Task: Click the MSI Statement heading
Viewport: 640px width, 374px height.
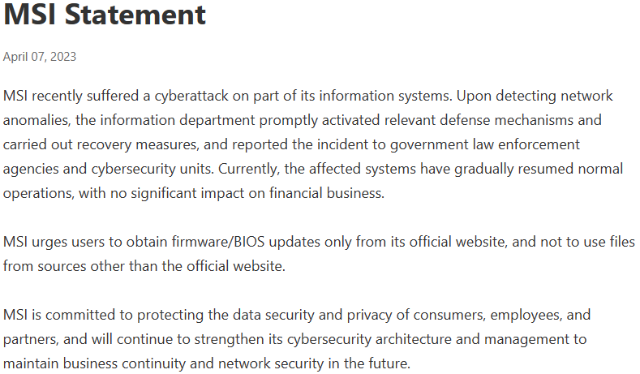Action: click(x=105, y=15)
